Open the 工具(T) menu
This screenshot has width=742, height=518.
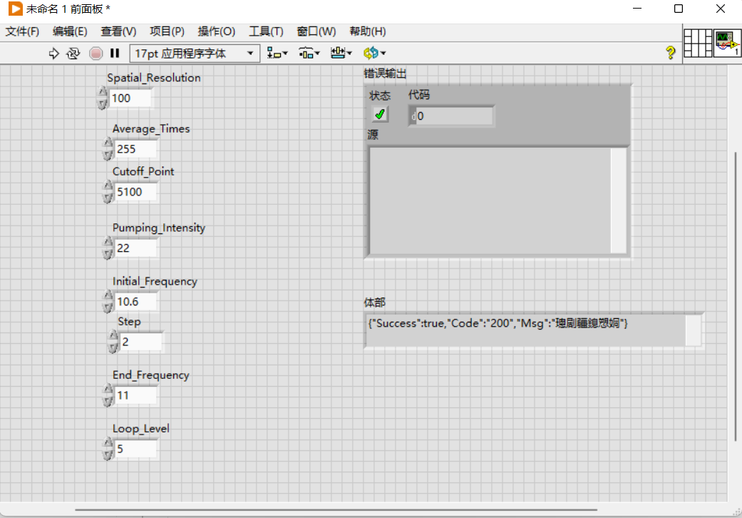point(266,31)
